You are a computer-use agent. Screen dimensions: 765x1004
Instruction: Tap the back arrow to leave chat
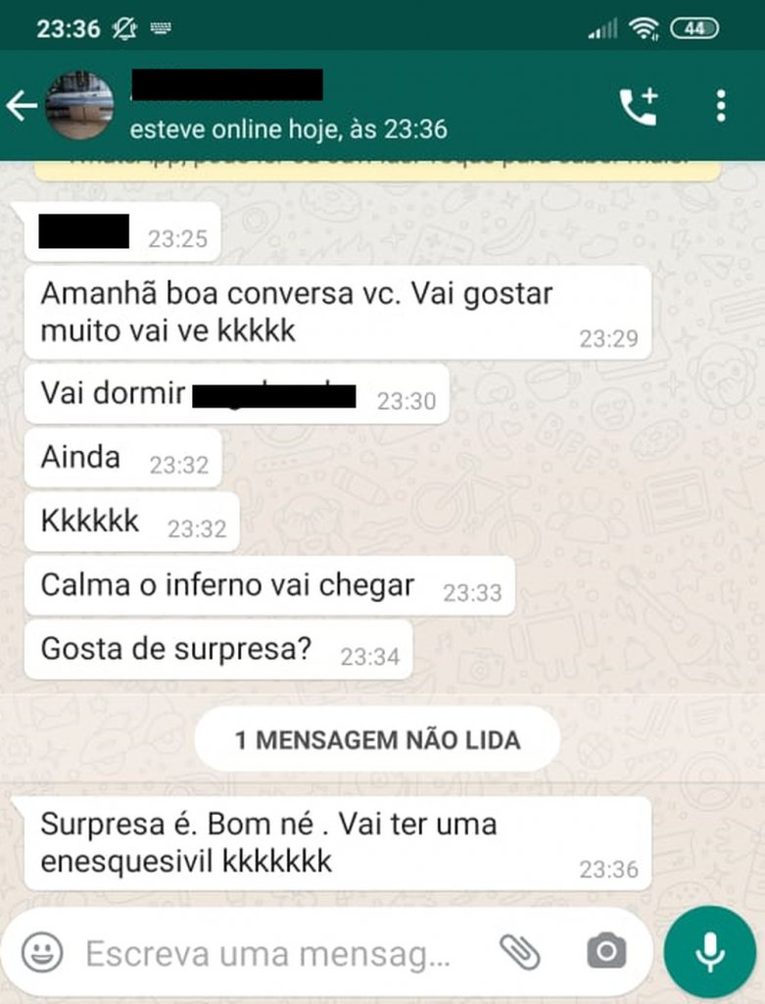(x=22, y=106)
